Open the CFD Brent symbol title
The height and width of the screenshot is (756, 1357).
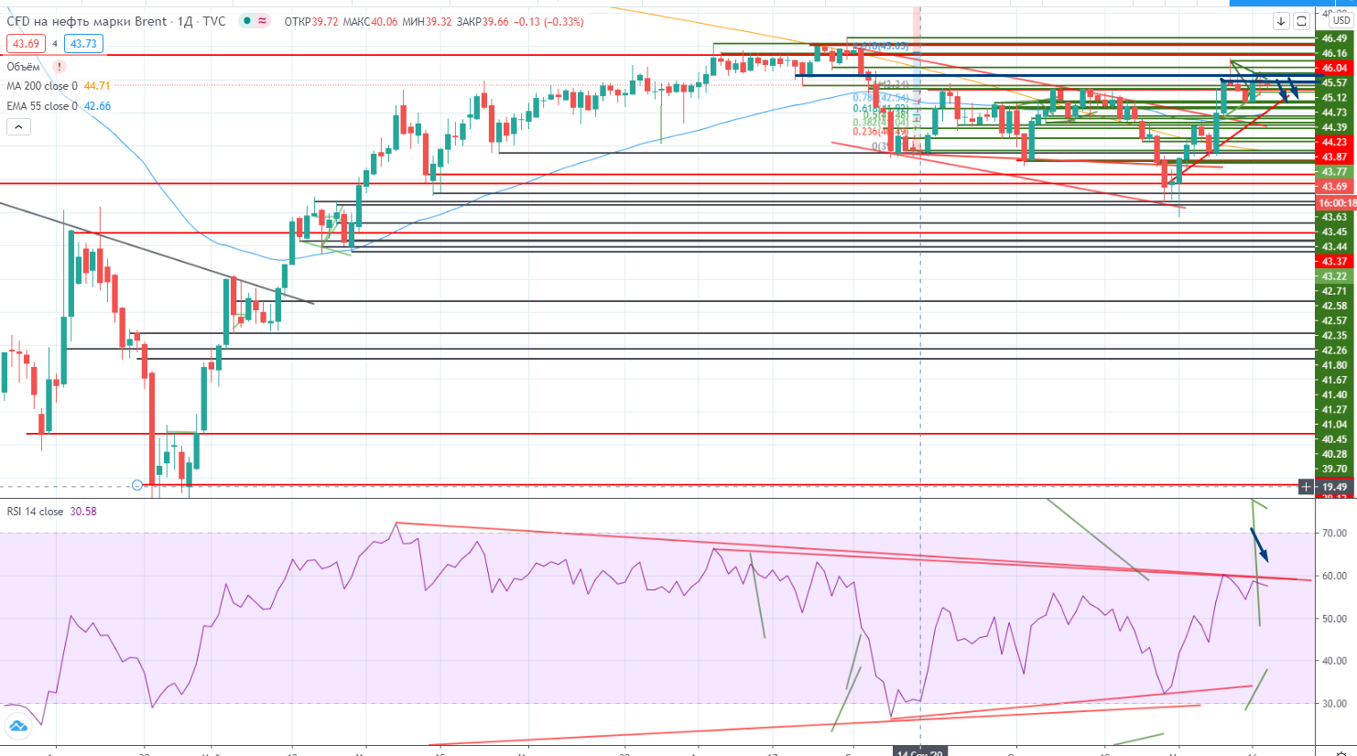116,21
